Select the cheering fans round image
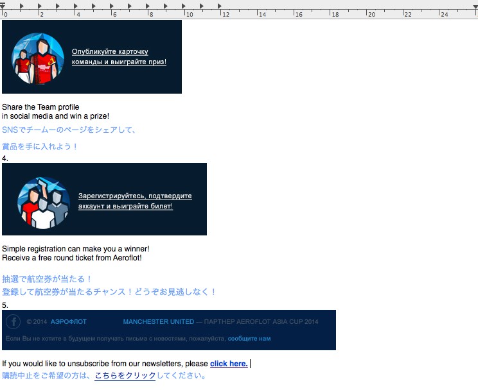 coord(44,203)
